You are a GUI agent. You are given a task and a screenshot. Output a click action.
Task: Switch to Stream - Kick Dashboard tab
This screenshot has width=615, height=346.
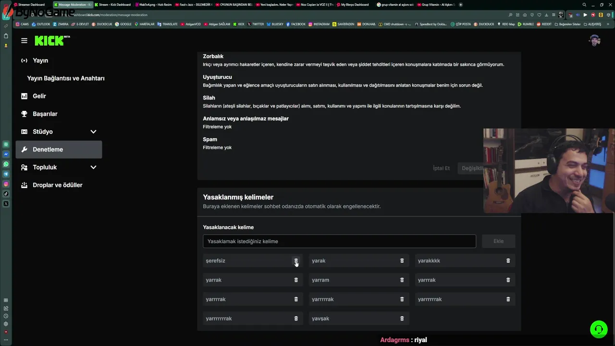click(114, 5)
